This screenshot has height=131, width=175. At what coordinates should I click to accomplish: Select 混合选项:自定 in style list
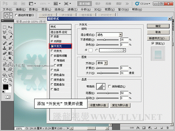[60, 32]
